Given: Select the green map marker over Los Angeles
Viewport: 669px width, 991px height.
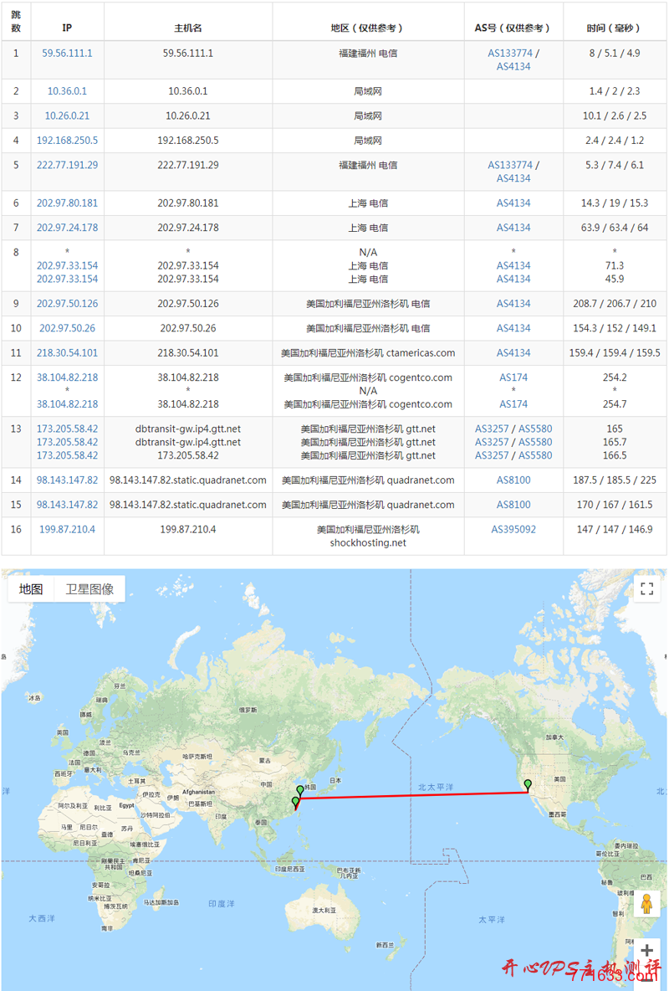Looking at the screenshot, I should 528,786.
